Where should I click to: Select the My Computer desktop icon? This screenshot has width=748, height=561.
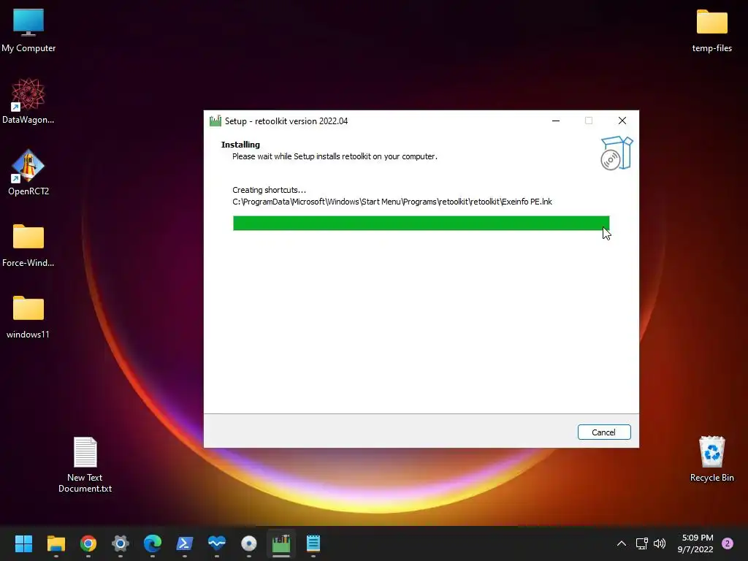[28, 31]
